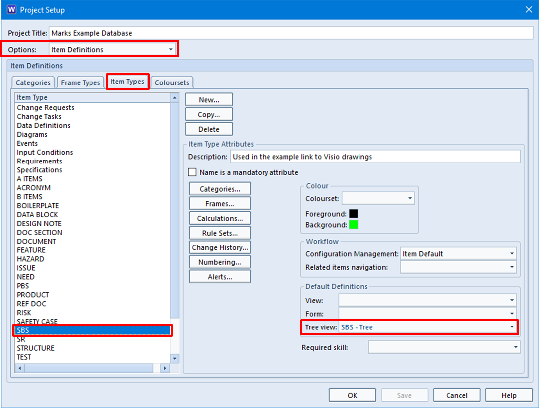Enable 'Name is a mandatory attribute'

click(192, 172)
